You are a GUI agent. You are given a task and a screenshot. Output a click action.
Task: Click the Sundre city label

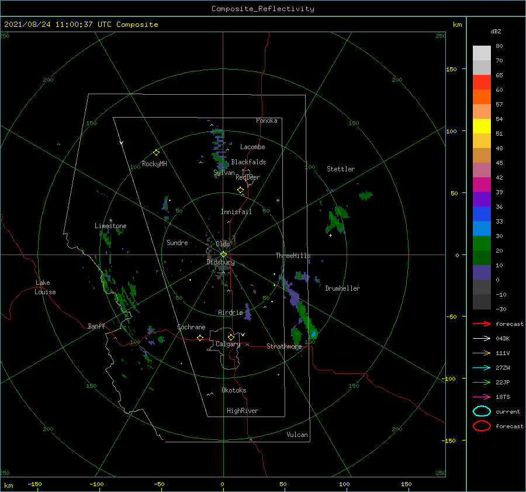[177, 242]
